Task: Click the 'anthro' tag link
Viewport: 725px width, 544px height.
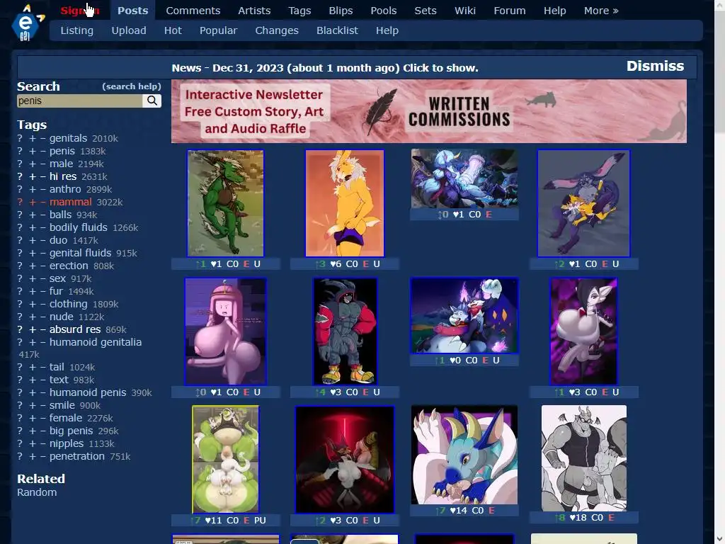Action: (65, 189)
